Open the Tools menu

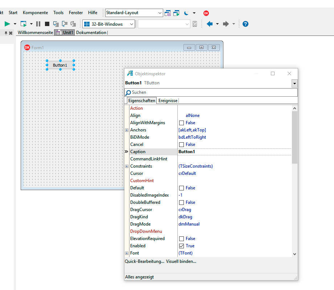pyautogui.click(x=58, y=13)
